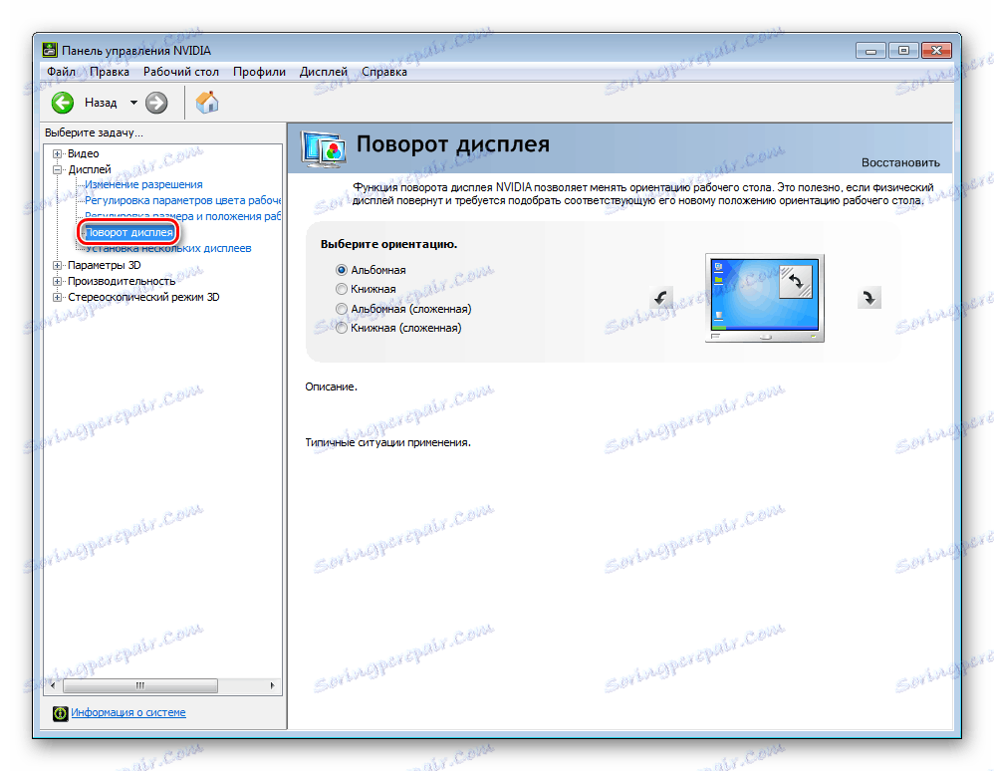Viewport: 994px width, 771px height.
Task: Open the Правка menu
Action: (110, 72)
